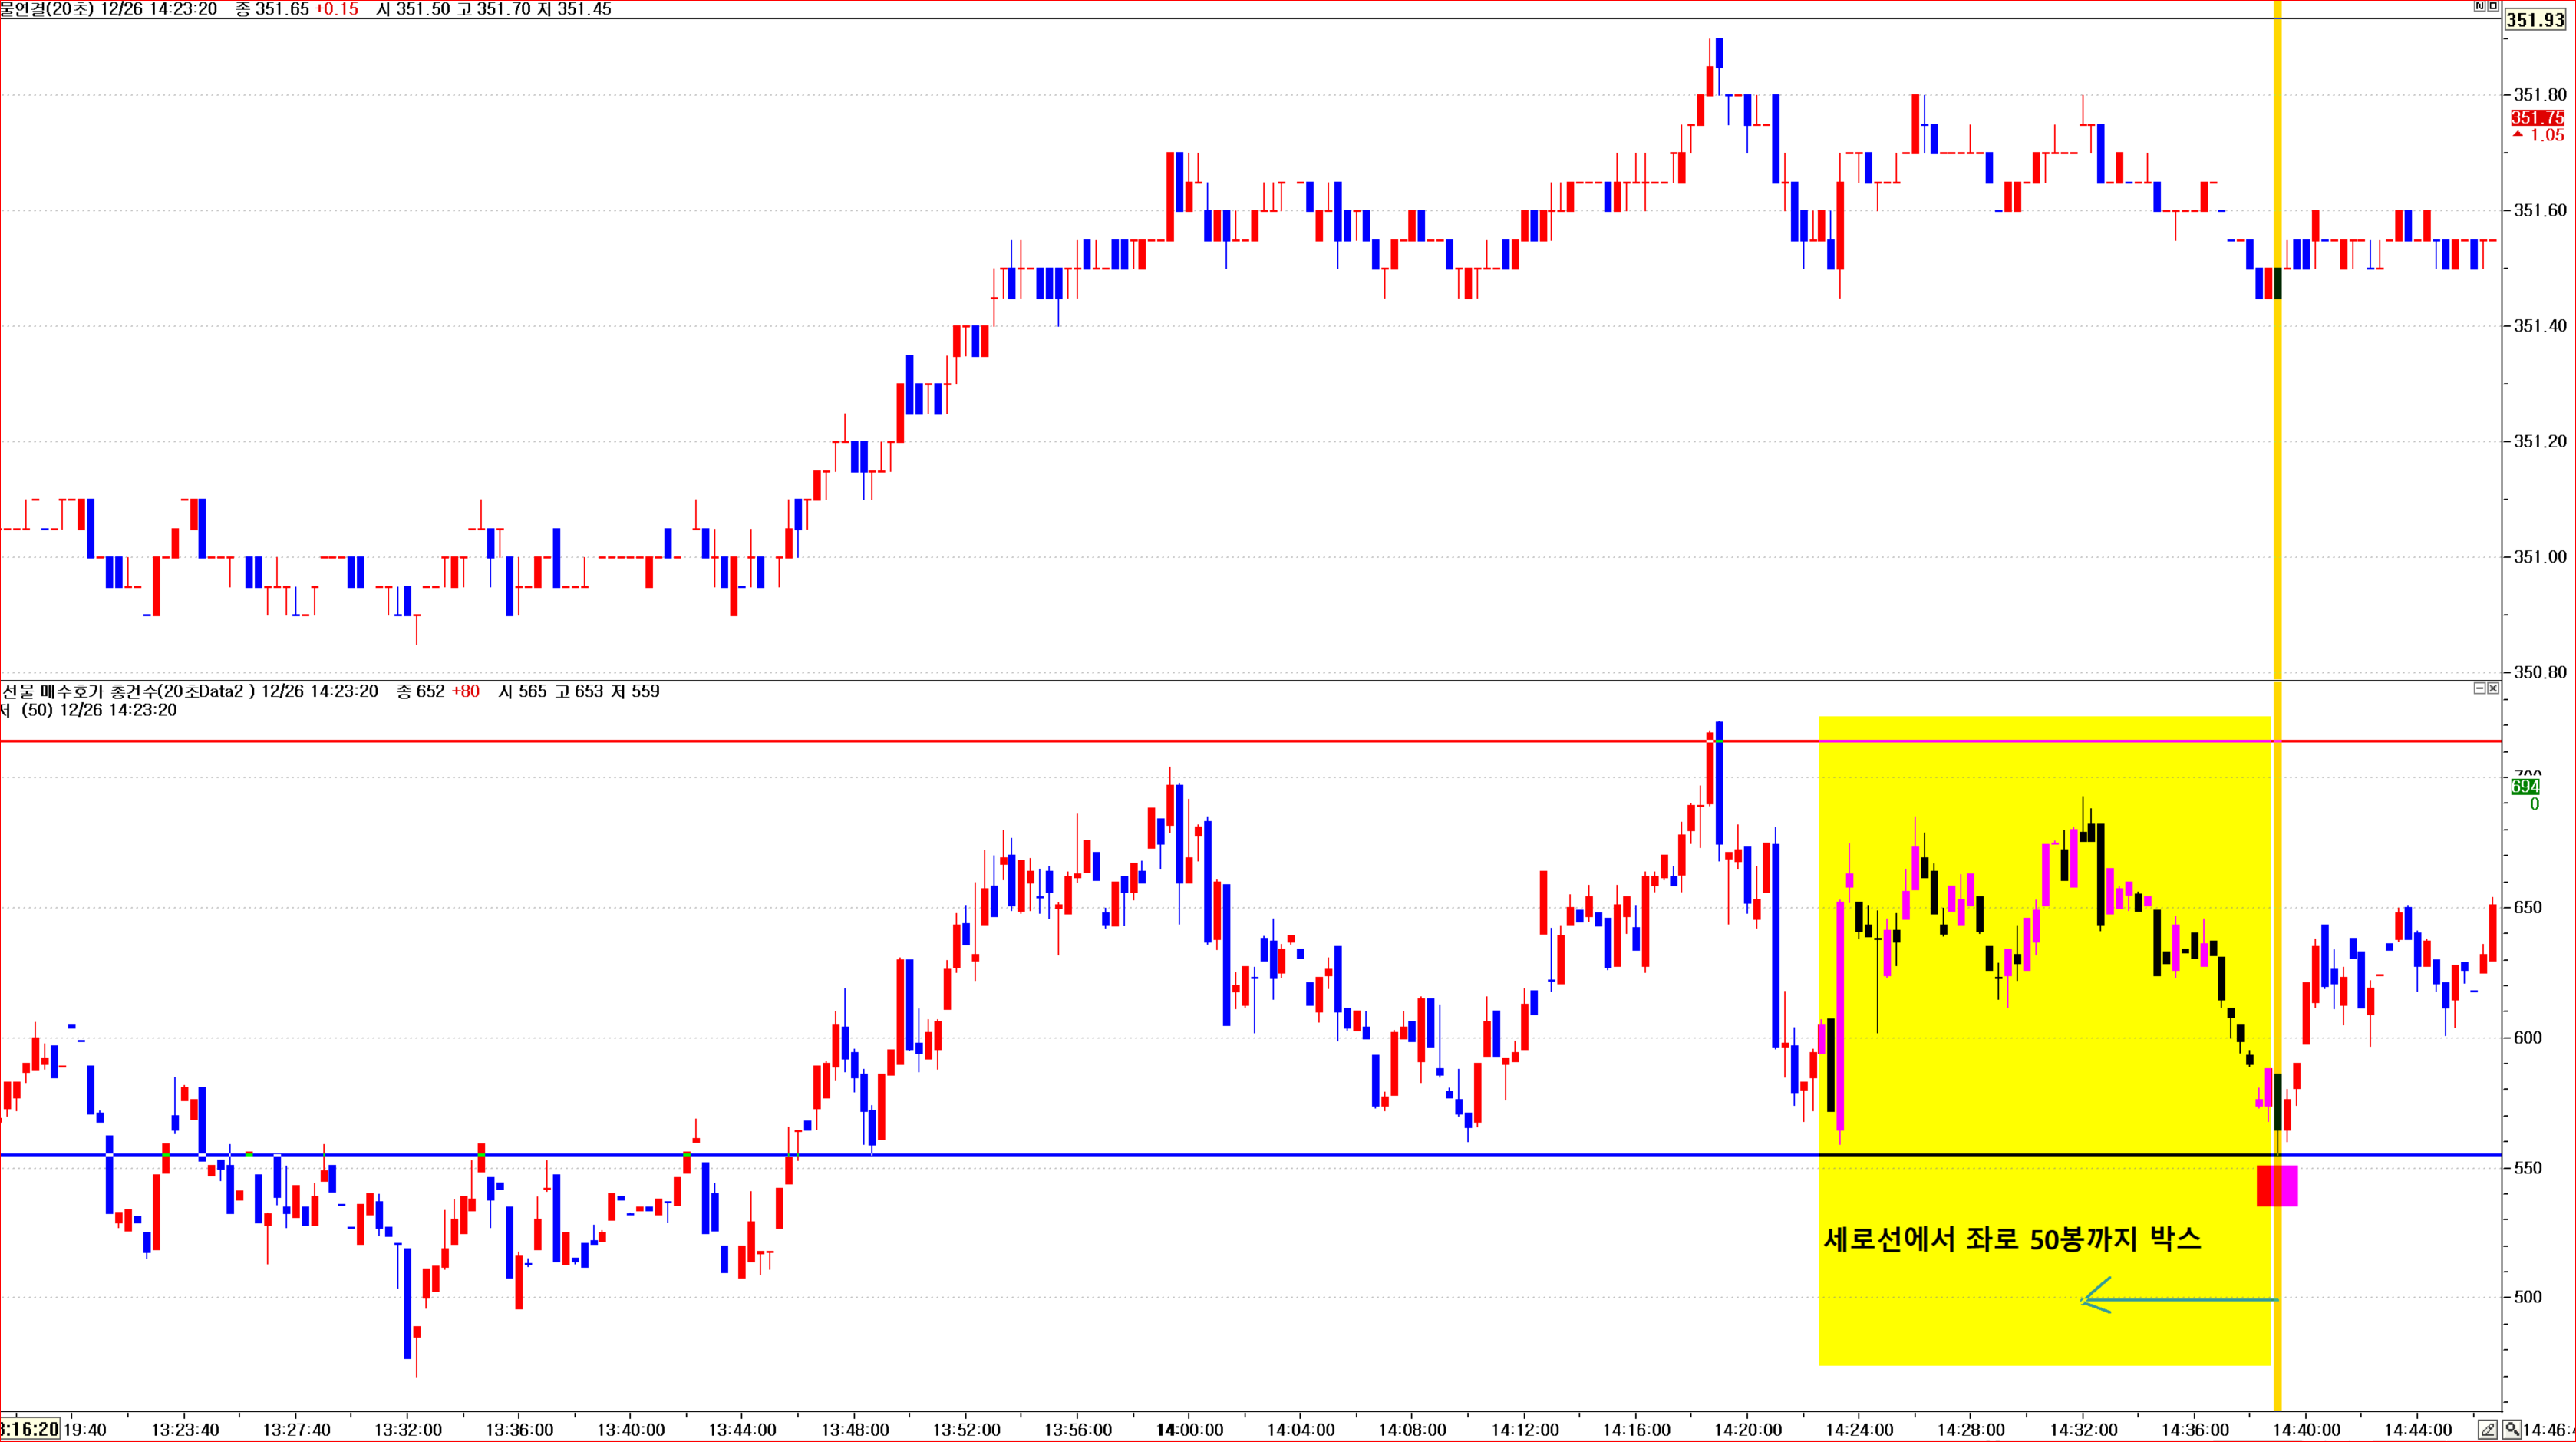Click the 351.60 price axis label
The height and width of the screenshot is (1442, 2576).
pos(2539,210)
